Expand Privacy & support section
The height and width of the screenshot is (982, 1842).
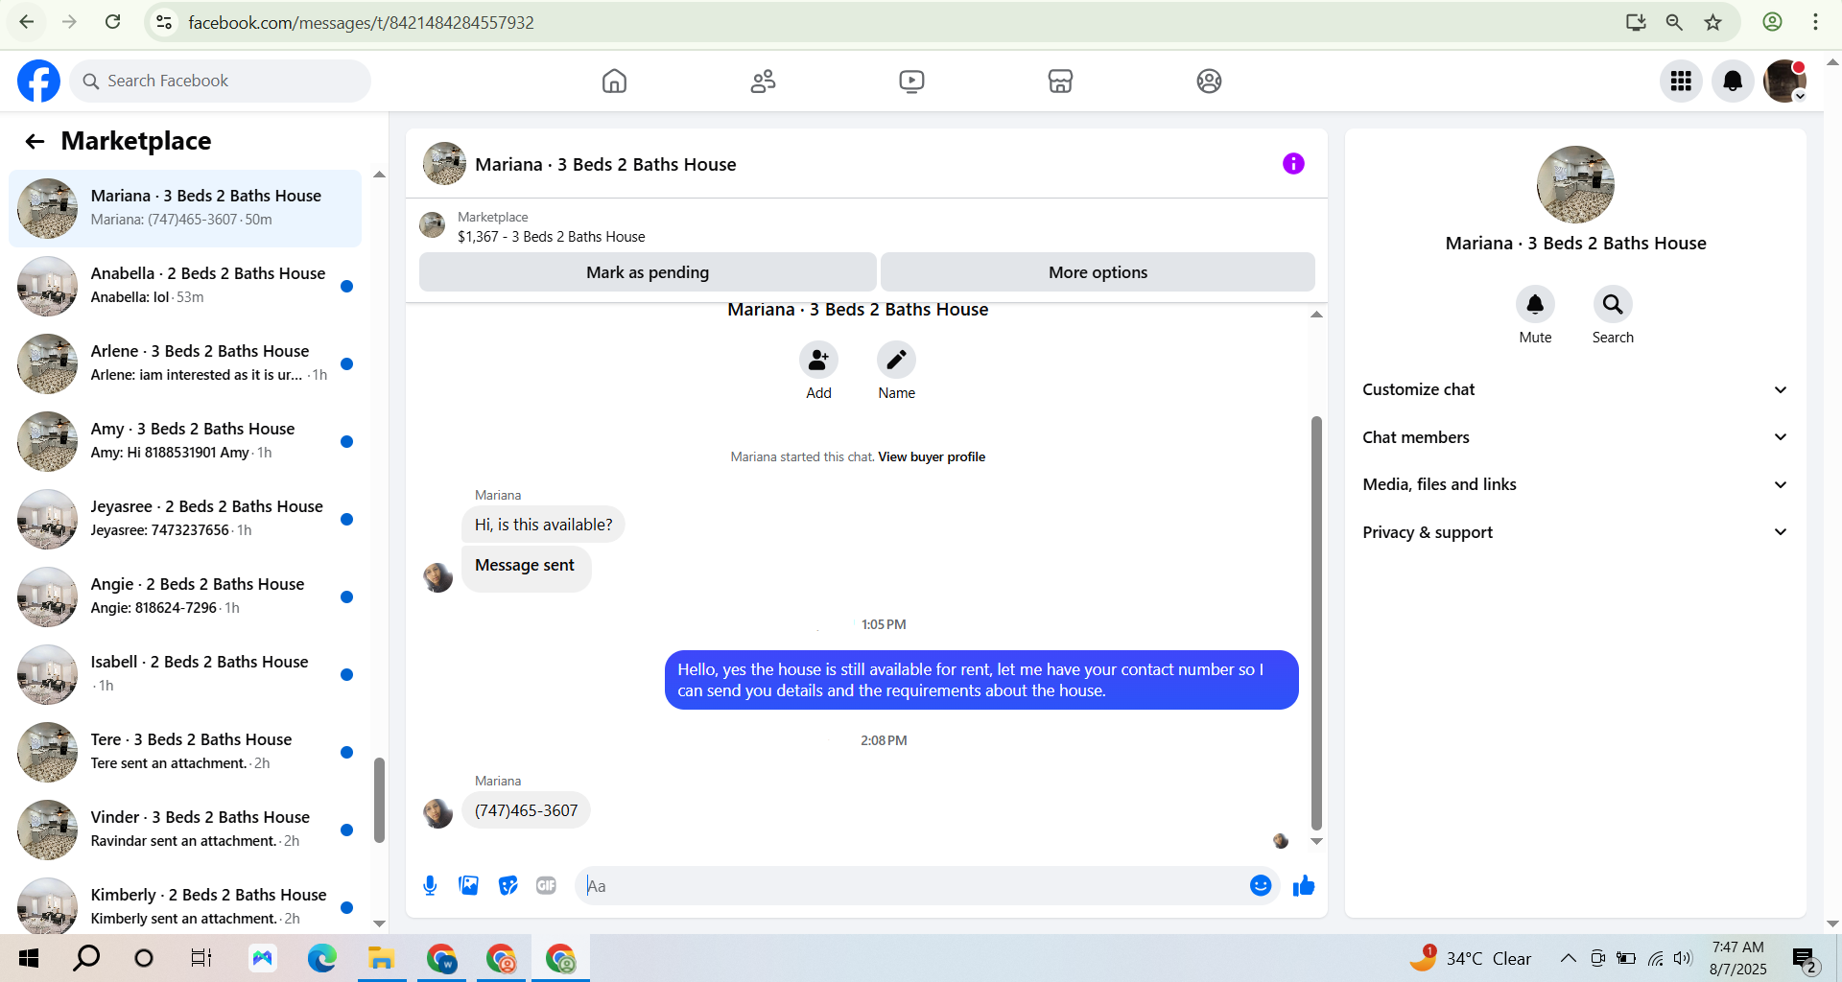pos(1575,532)
